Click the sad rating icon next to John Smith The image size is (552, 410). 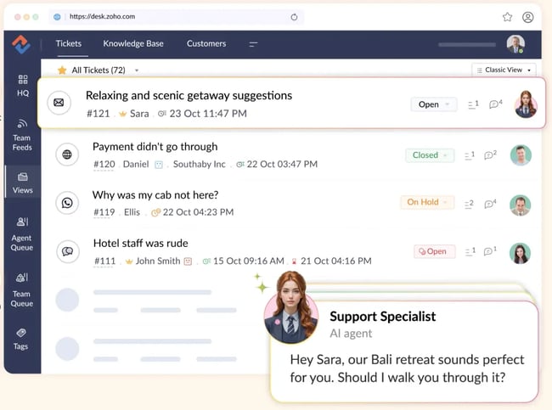pyautogui.click(x=188, y=261)
